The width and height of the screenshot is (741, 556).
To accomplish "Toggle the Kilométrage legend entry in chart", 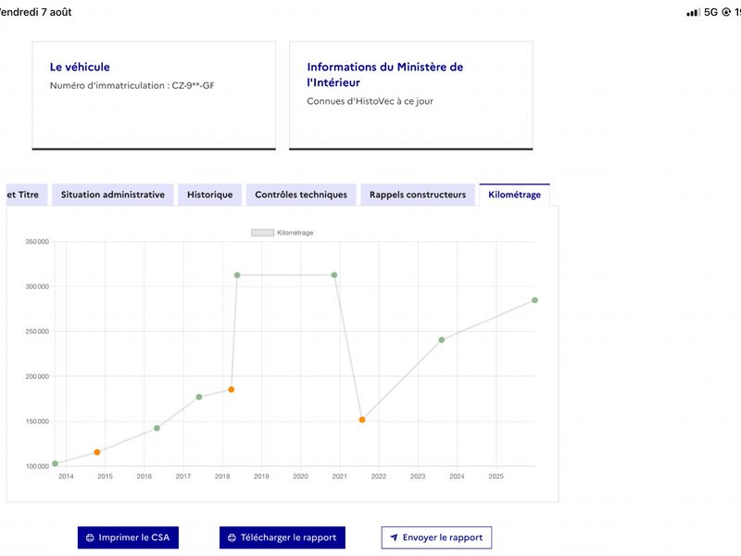I will pos(283,233).
